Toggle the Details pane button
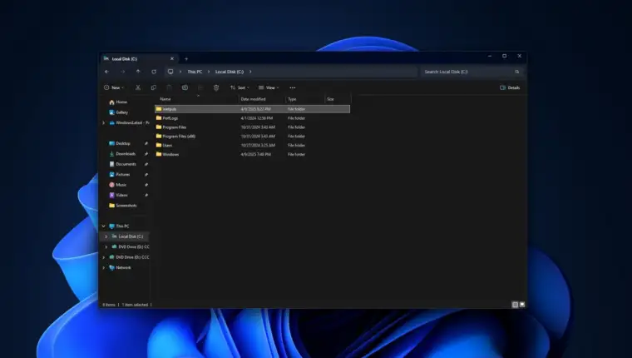 tap(510, 87)
